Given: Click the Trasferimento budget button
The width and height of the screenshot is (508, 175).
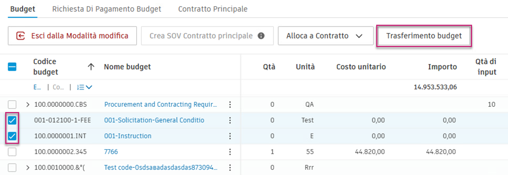Looking at the screenshot, I should 424,36.
